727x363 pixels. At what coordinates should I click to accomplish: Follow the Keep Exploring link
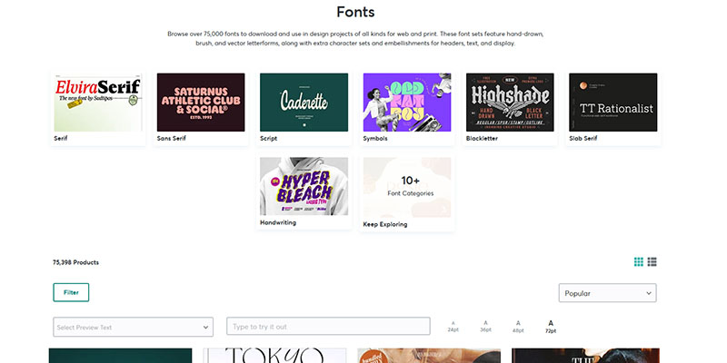[384, 224]
